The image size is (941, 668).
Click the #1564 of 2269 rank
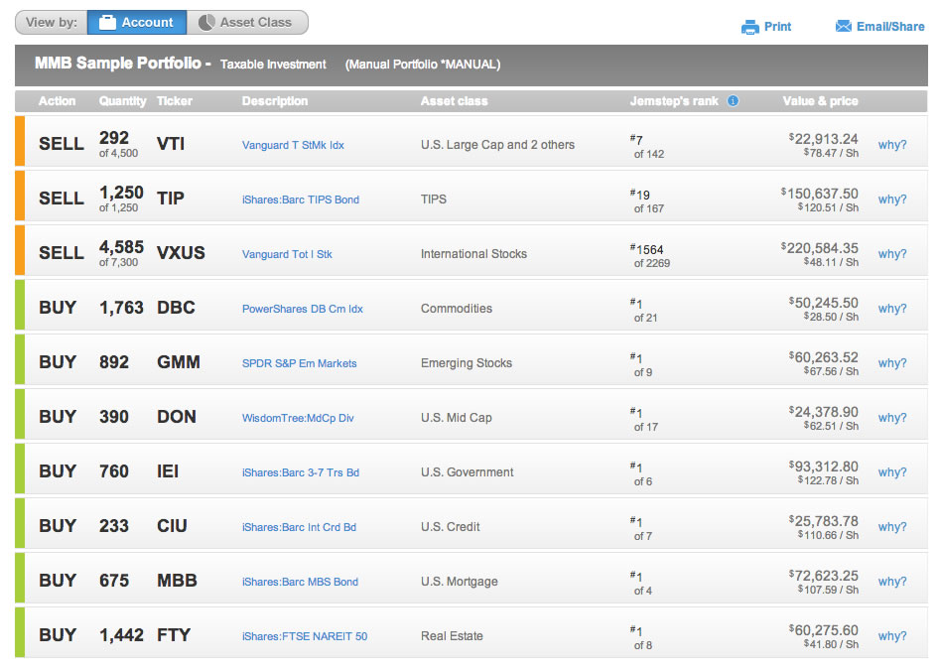pos(650,256)
